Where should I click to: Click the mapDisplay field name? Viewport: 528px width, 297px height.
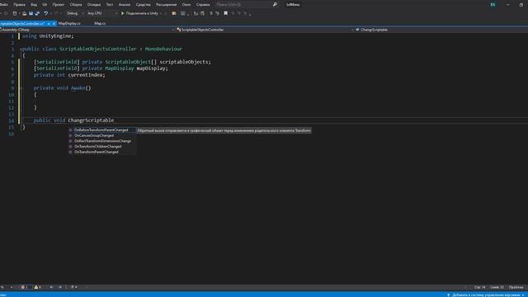pyautogui.click(x=151, y=68)
